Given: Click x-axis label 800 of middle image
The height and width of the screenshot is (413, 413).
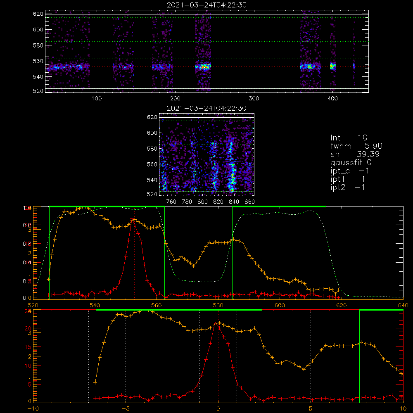Looking at the screenshot, I should (x=202, y=202).
